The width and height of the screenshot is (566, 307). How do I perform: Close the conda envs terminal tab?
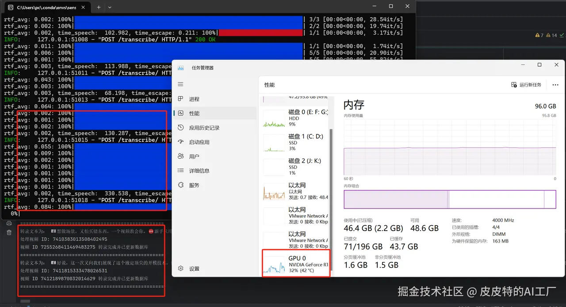(83, 7)
